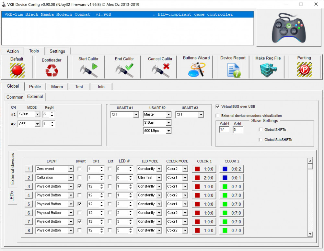The image size is (324, 251).
Task: Click the End Calibr checkmark icon
Action: pos(124,70)
